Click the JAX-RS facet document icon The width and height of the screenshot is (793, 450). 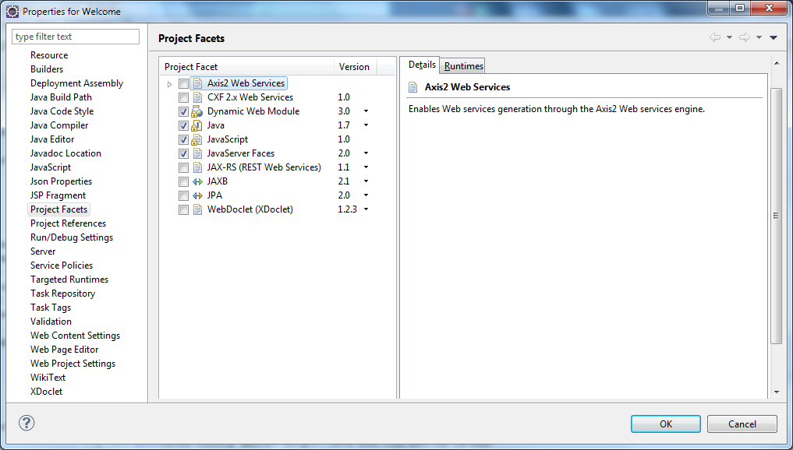pos(198,167)
